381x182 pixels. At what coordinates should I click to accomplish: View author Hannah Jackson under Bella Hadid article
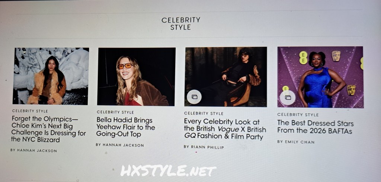pos(120,145)
